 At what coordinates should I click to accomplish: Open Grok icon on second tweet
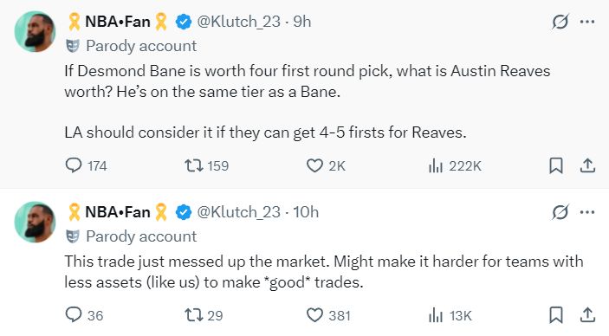tap(560, 212)
